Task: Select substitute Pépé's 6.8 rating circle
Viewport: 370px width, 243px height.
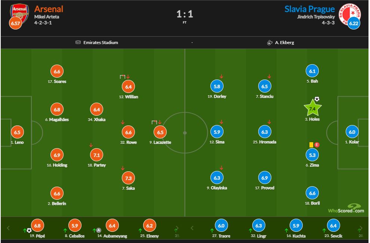Action: pos(37,225)
